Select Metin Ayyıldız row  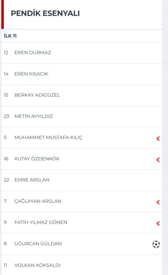pos(82,117)
